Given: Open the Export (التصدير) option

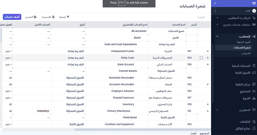Looking at the screenshot, I should click(31, 17).
